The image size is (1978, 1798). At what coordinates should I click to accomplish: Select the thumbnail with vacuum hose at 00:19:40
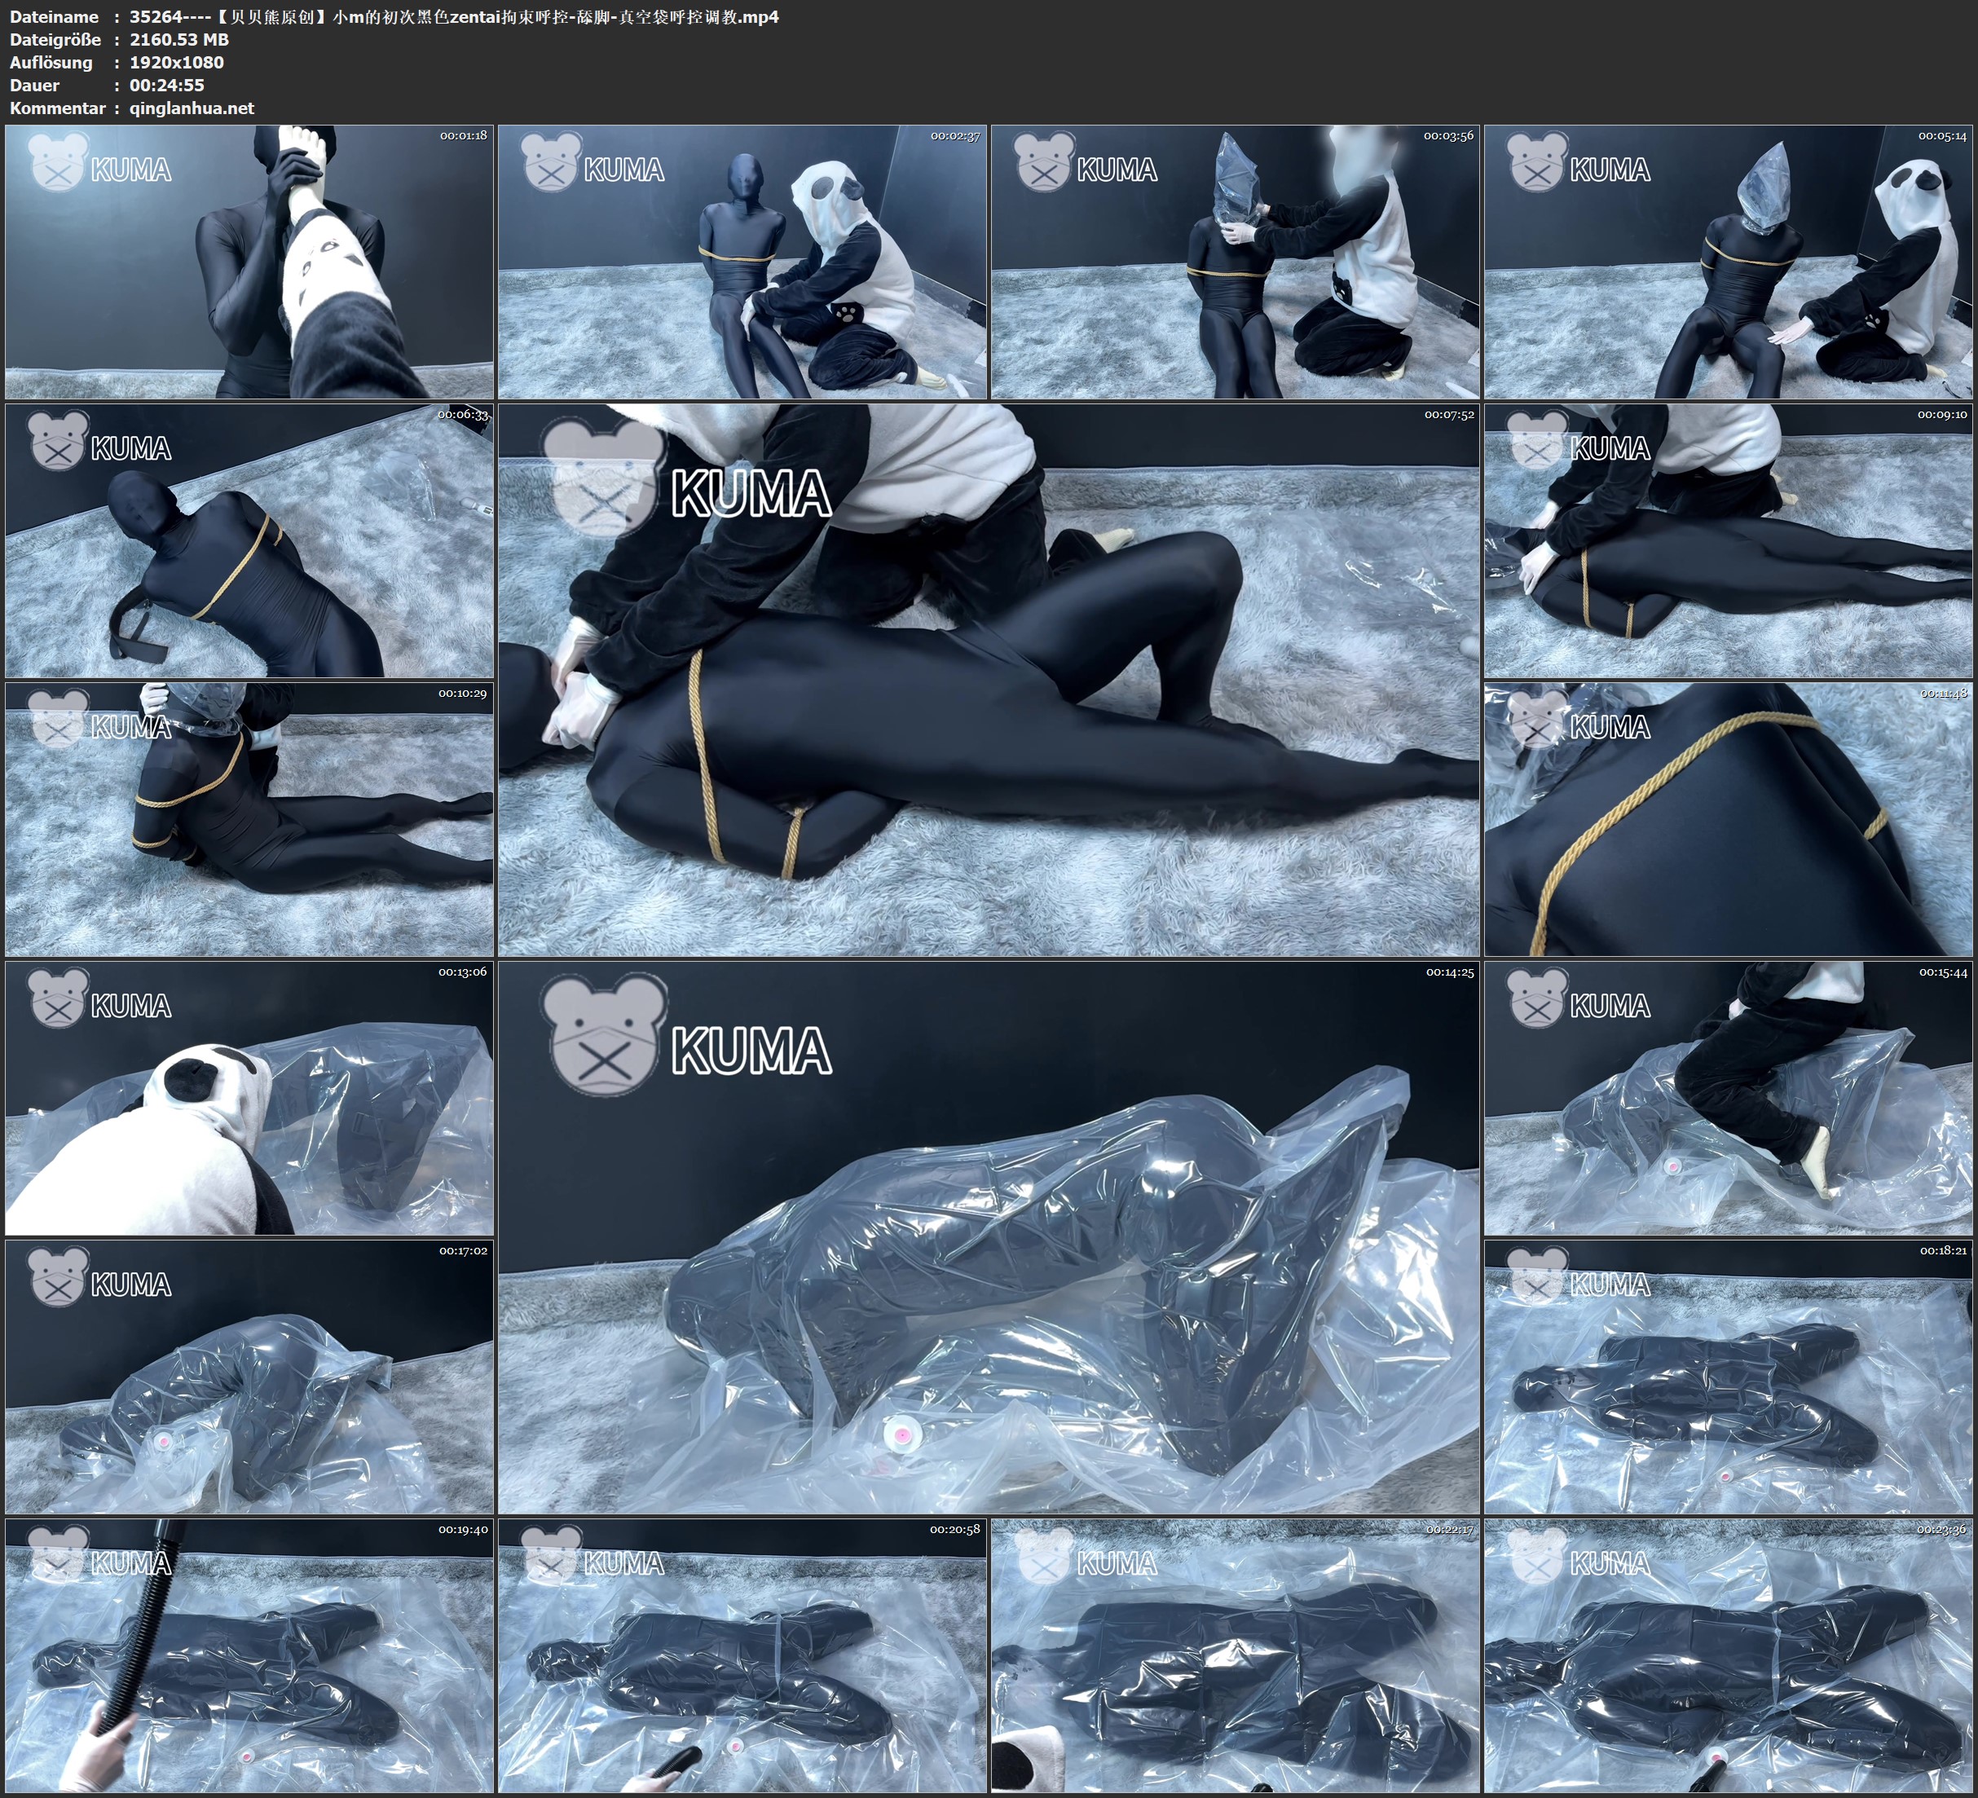coord(249,1655)
